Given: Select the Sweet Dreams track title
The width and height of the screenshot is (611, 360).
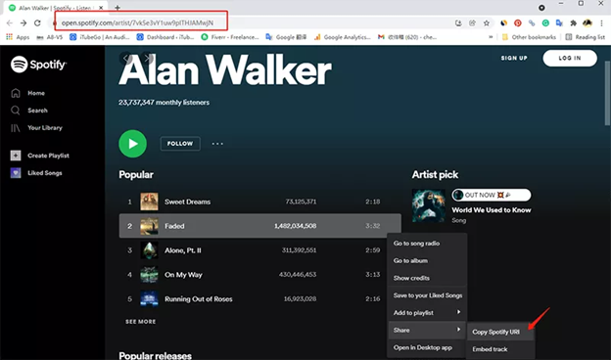Looking at the screenshot, I should pyautogui.click(x=187, y=202).
